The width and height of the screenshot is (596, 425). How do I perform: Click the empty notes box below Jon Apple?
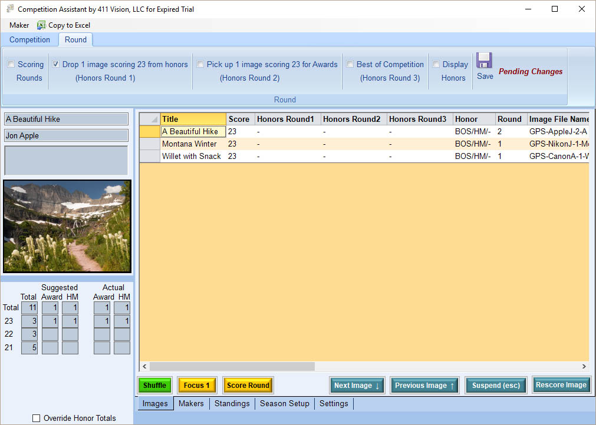click(66, 161)
